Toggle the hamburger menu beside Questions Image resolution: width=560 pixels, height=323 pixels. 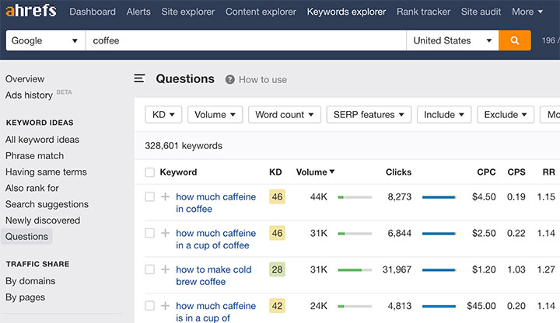pos(140,78)
